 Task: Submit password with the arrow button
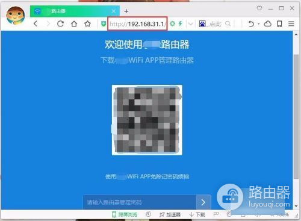coord(203,202)
